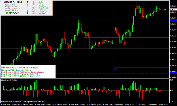Click the 29 Nov 18:00 time axis label
The image size is (177, 106).
pos(85,105)
